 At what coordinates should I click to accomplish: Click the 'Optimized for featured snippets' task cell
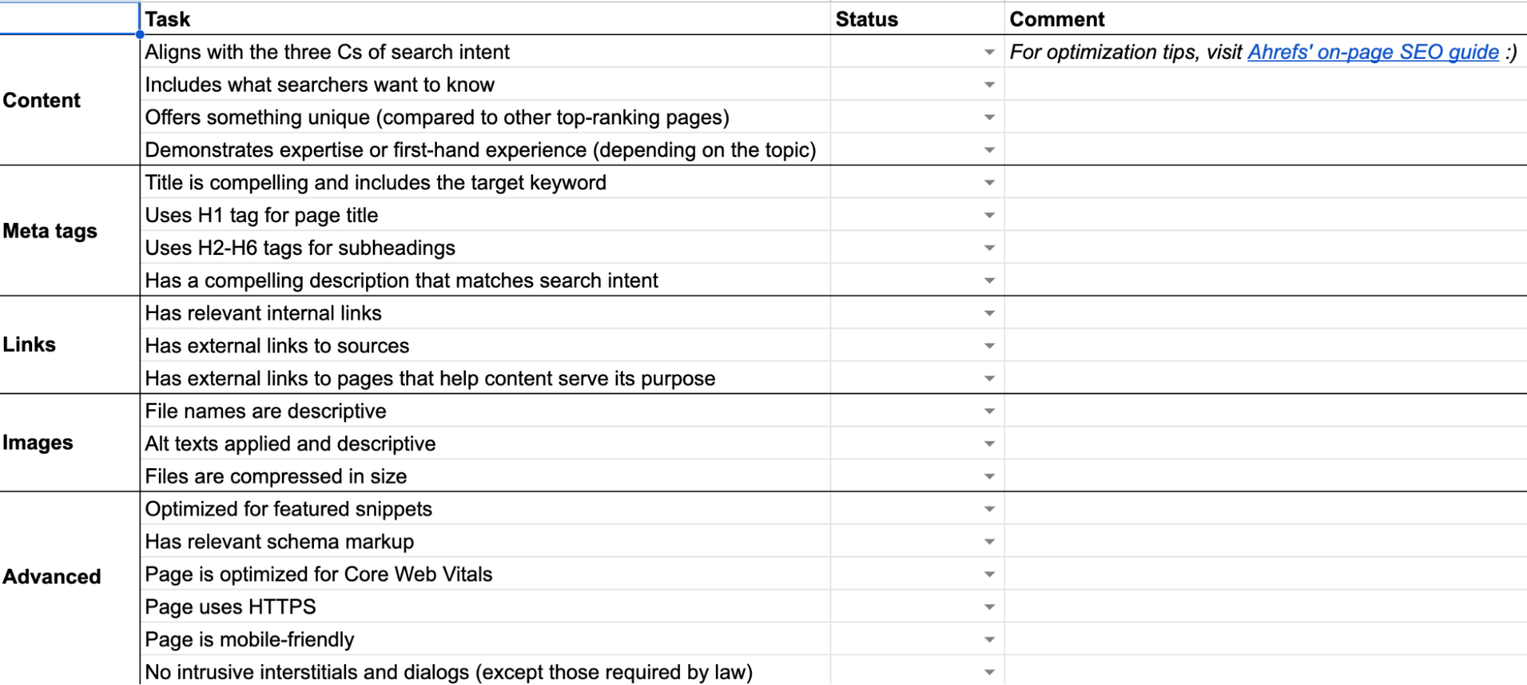485,509
